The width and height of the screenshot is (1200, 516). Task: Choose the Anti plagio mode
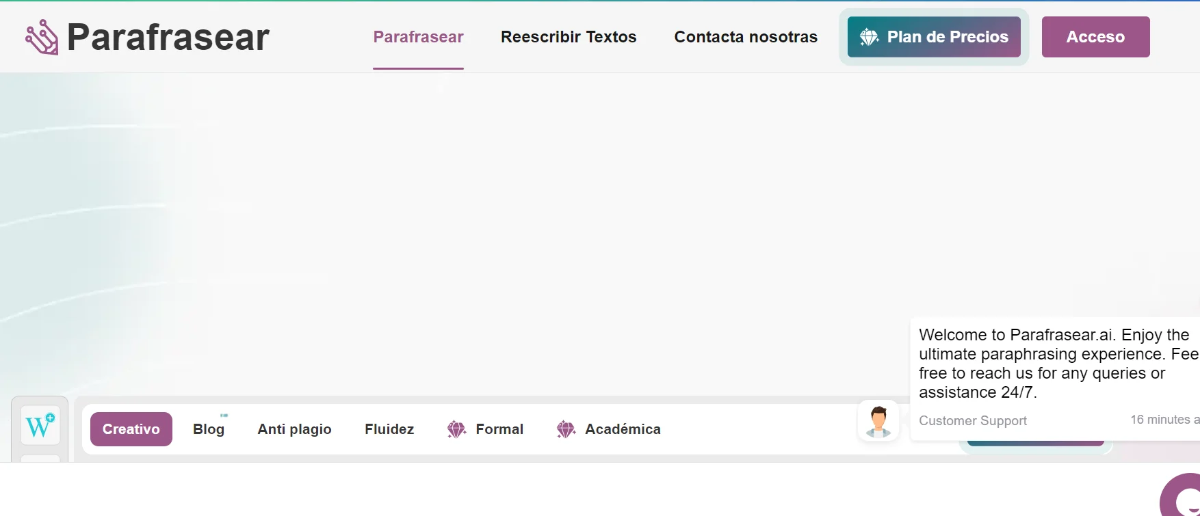coord(294,429)
